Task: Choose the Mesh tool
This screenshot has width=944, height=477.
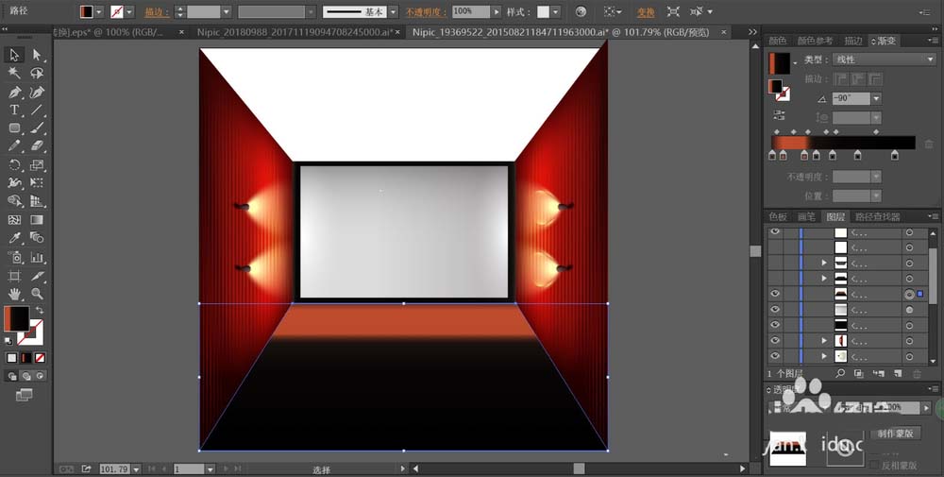Action: pos(14,220)
